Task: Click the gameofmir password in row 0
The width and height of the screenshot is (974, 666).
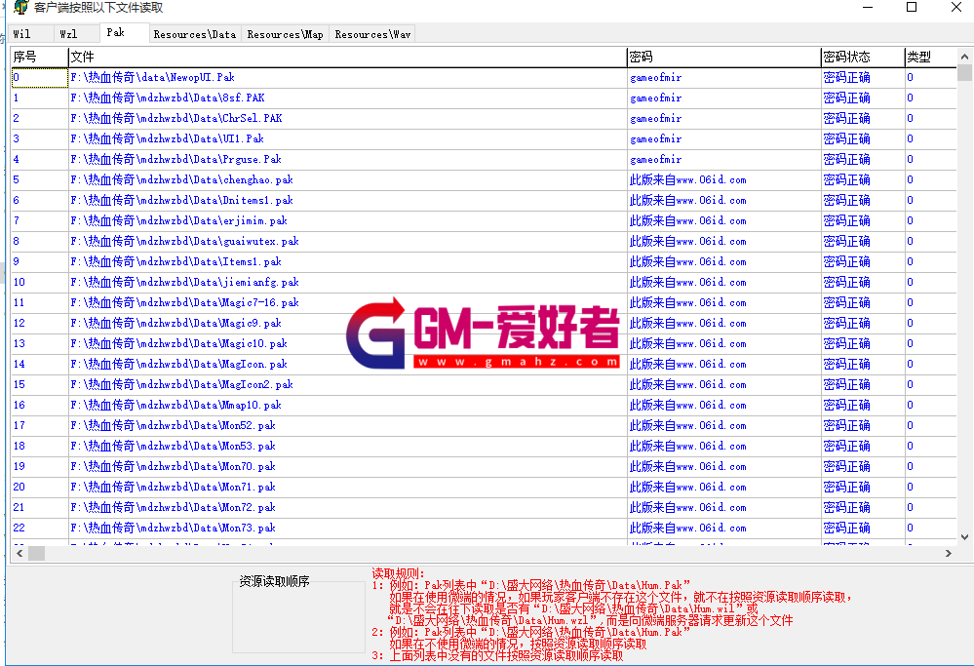Action: [655, 78]
